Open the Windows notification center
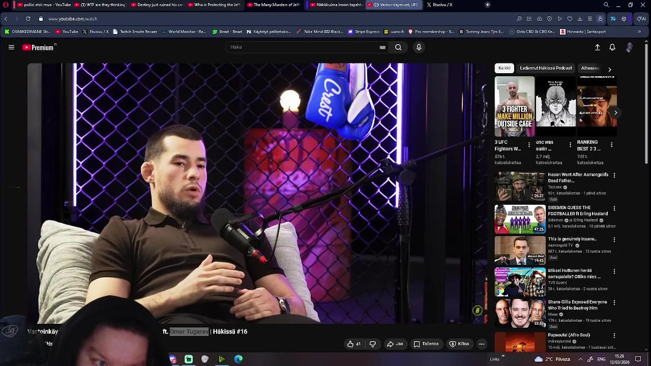Image resolution: width=651 pixels, height=366 pixels. coord(638,359)
